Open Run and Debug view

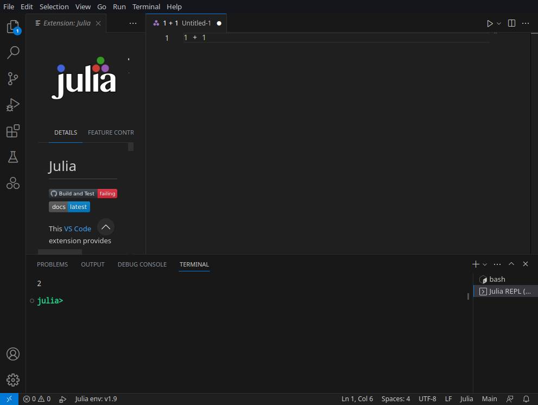click(x=13, y=105)
